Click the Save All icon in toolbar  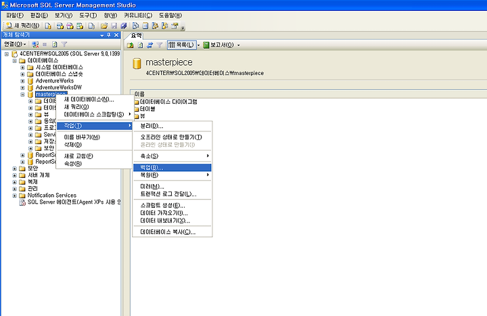tap(124, 26)
